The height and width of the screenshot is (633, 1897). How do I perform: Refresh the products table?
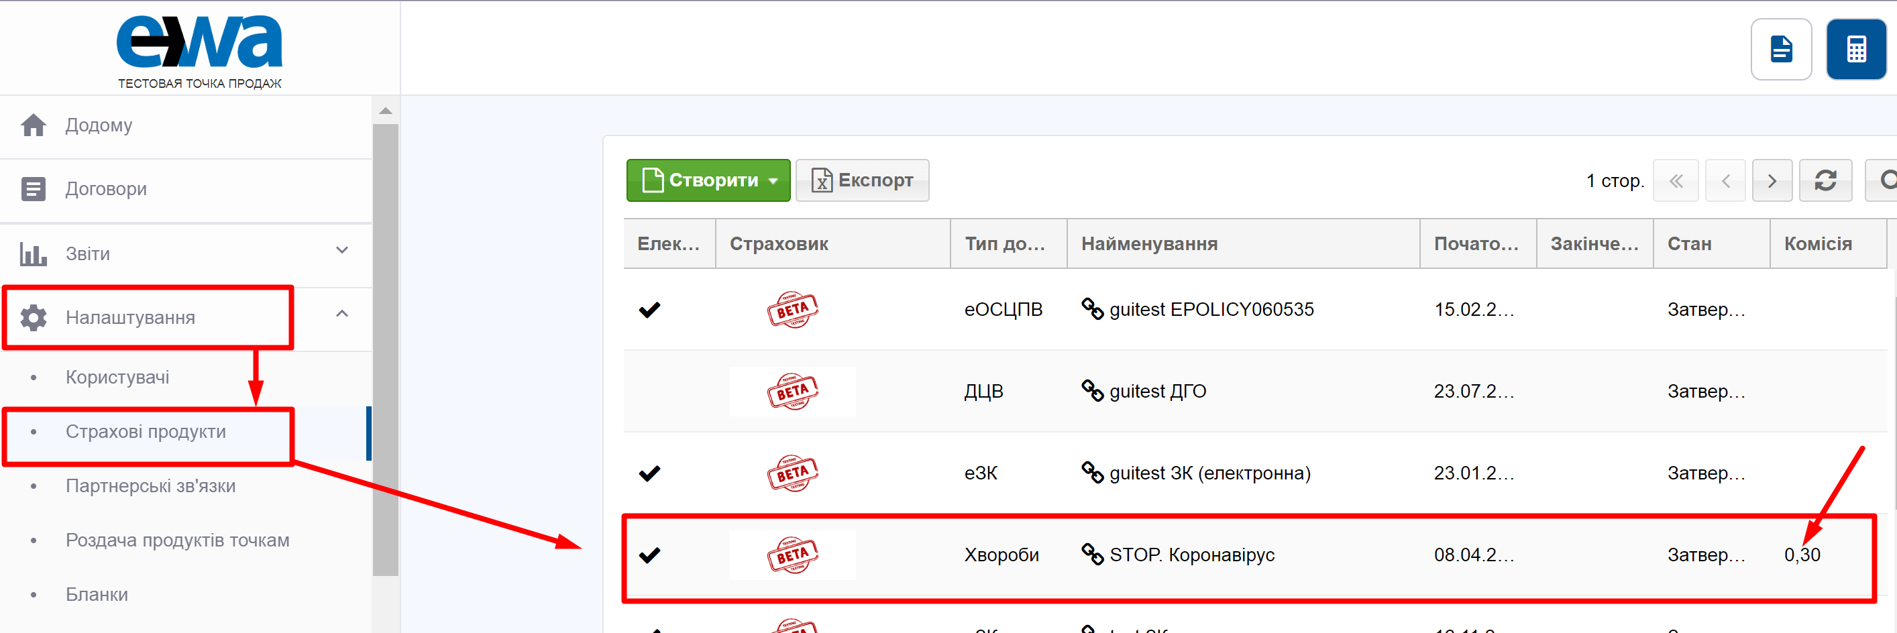click(1825, 180)
